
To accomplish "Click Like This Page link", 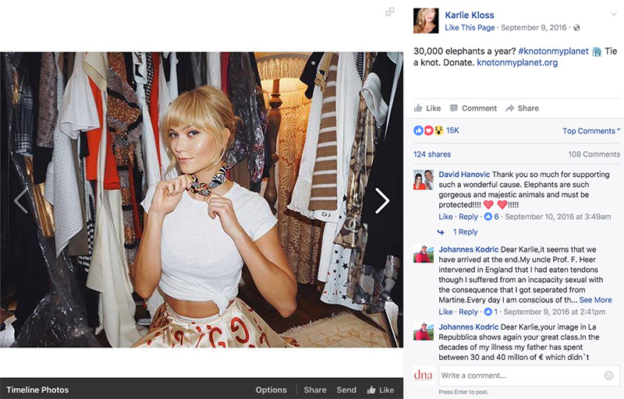I will 470,28.
